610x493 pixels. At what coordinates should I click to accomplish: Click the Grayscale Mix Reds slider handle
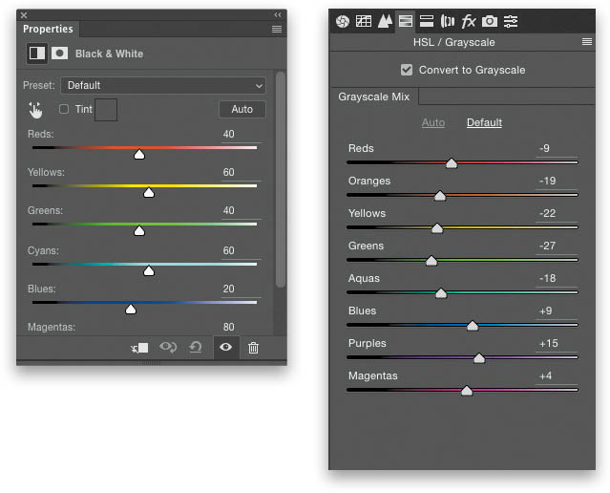(x=452, y=162)
